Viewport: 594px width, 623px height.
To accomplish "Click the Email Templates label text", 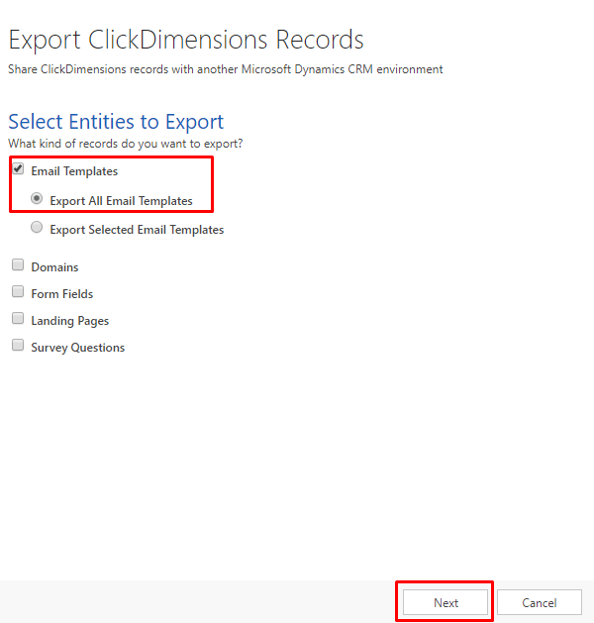I will (x=74, y=171).
